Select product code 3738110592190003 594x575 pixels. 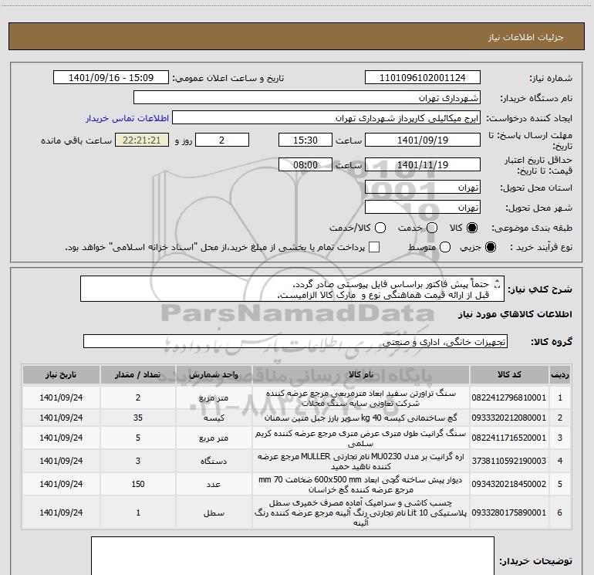509,461
